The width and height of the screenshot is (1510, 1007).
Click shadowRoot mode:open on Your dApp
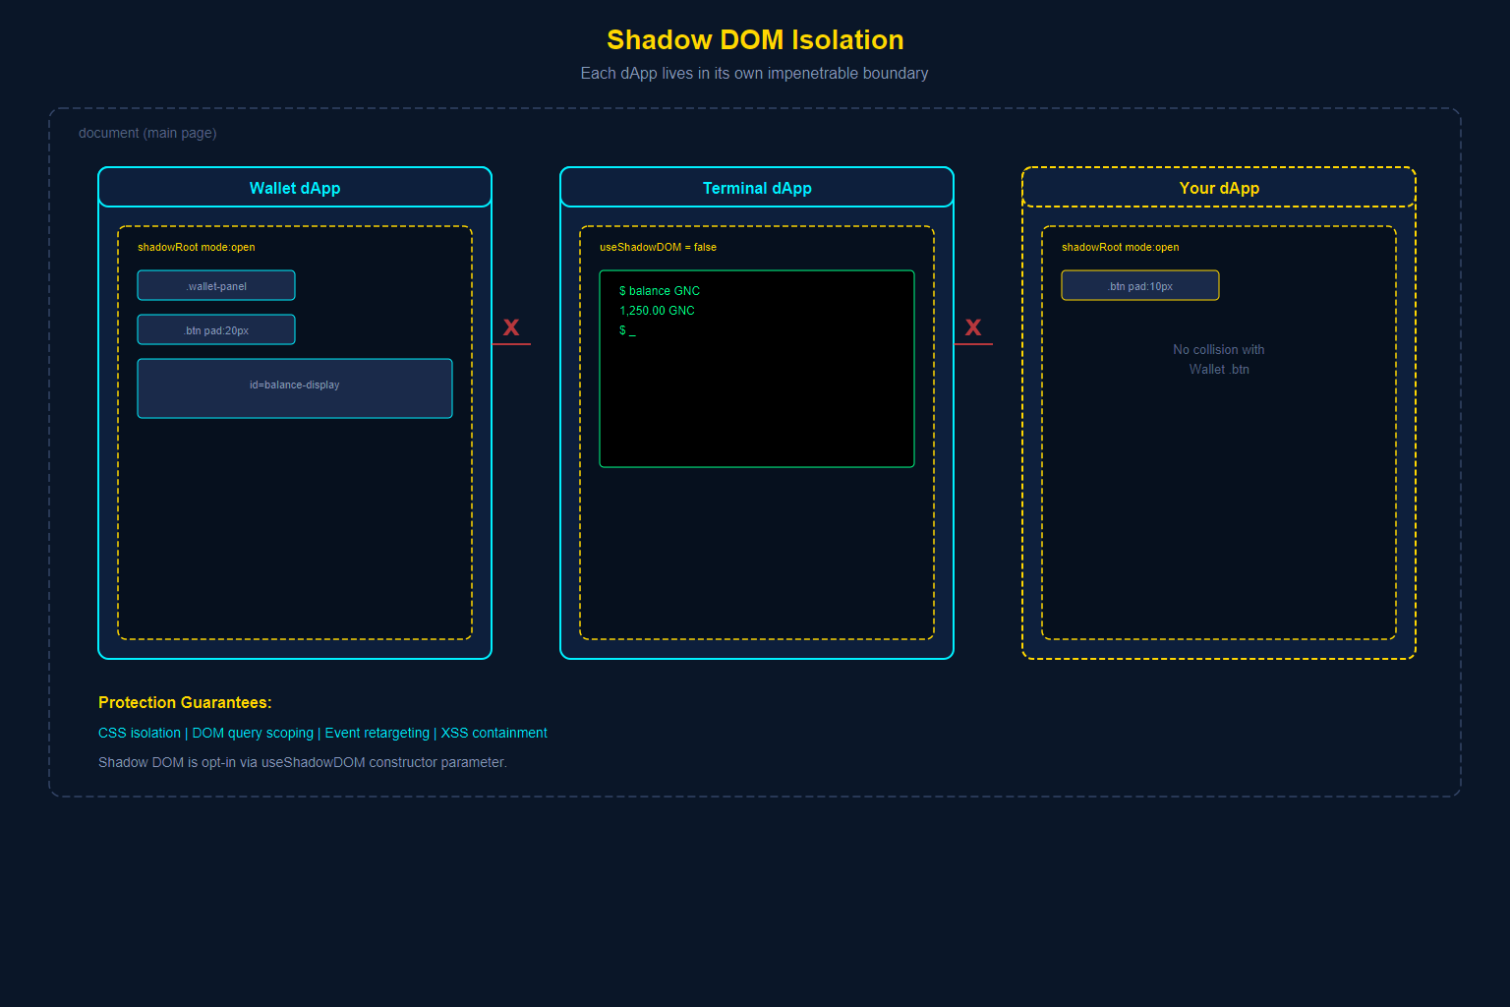[x=1121, y=247]
